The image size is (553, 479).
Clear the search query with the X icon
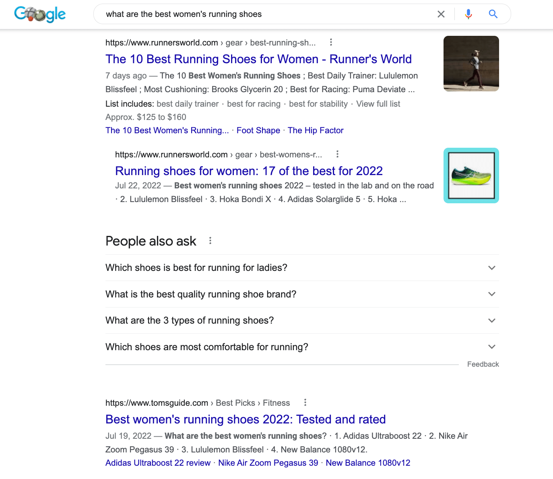tap(441, 14)
